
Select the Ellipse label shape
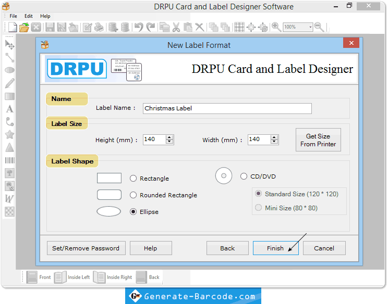133,212
